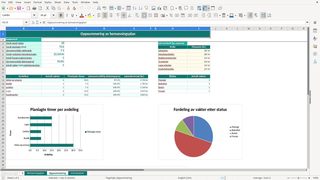
Task: Open the font size dropdown
Action: pyautogui.click(x=54, y=15)
